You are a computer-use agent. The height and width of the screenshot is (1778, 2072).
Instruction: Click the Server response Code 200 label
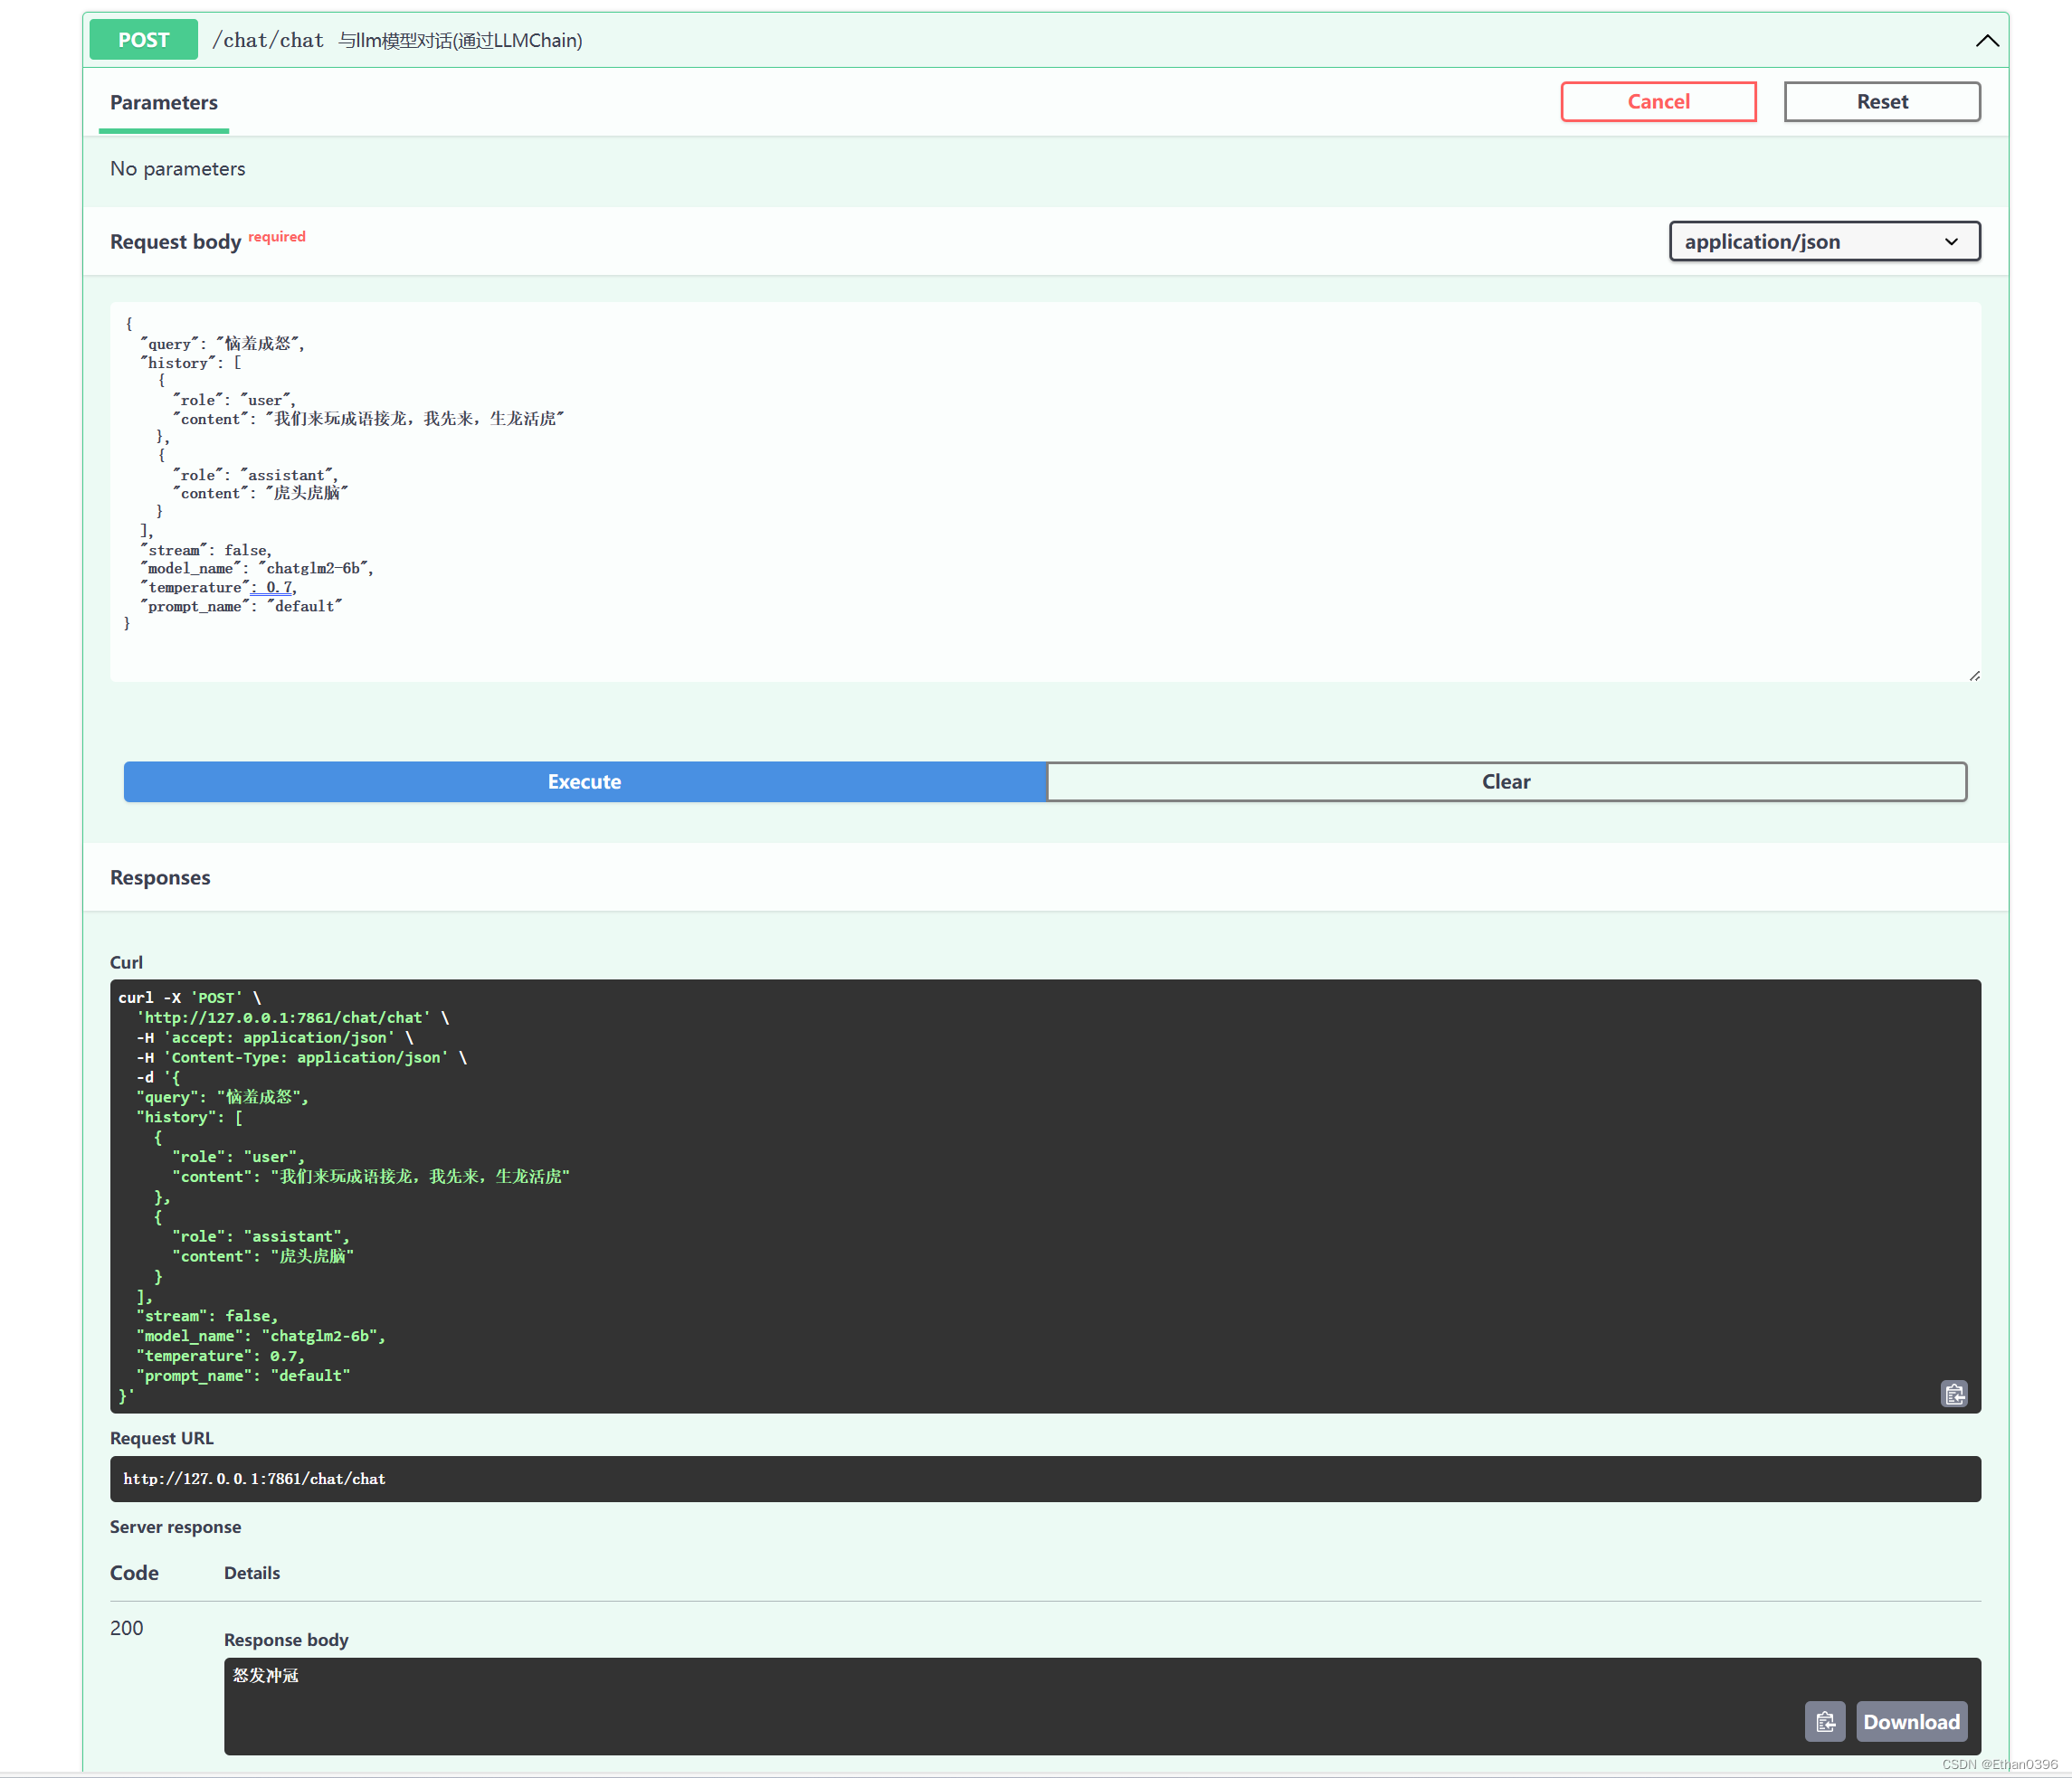127,1627
